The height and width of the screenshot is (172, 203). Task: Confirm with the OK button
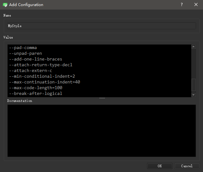(159, 166)
